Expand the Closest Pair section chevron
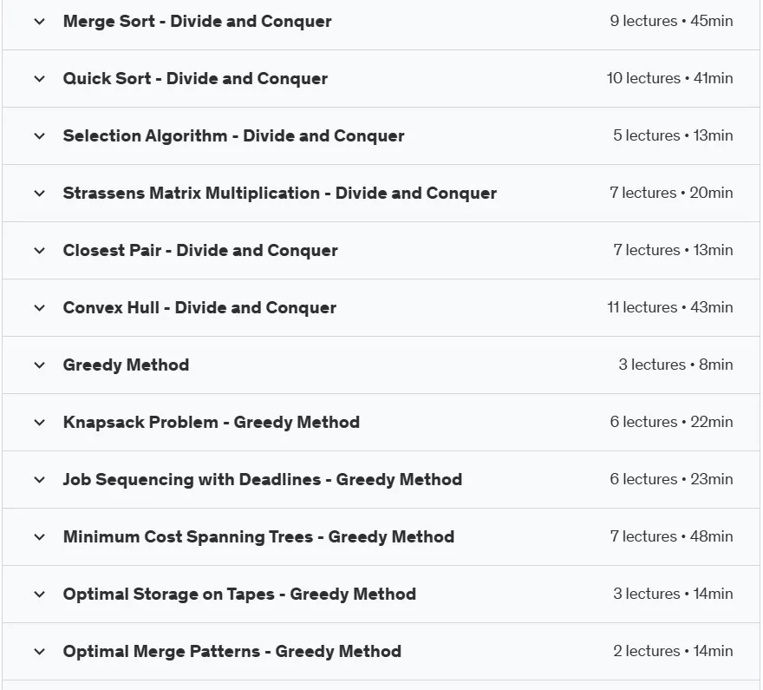The height and width of the screenshot is (690, 763). coord(39,251)
